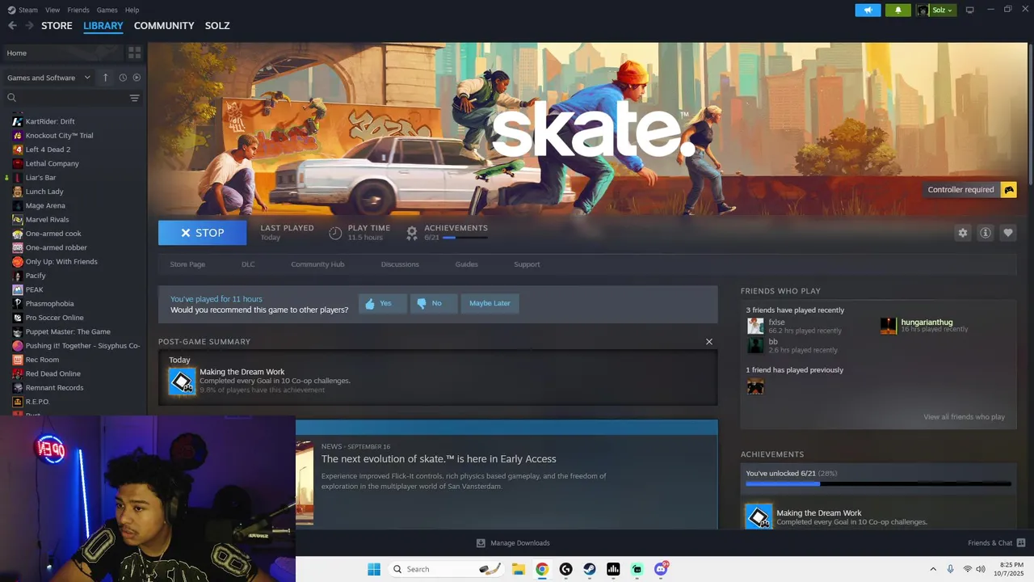Screen dimensions: 1034x582
Task: Open the skate. game settings gear
Action: (962, 233)
